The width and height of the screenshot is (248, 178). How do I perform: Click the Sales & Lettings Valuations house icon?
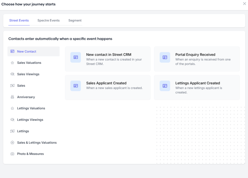point(12,142)
